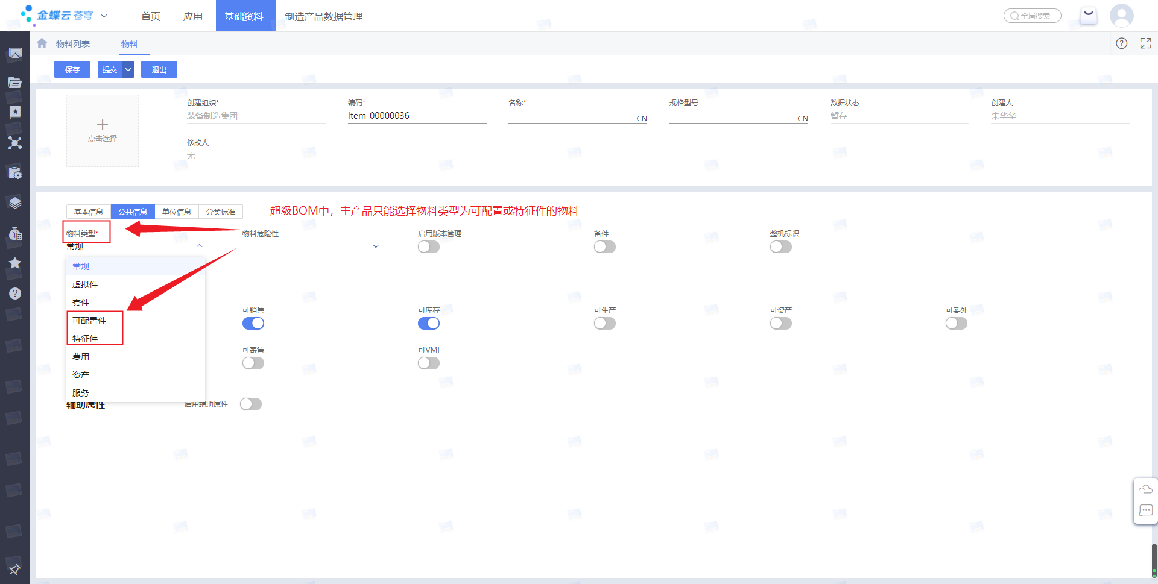Screen dimensions: 1158x584
Task: Open the folder icon in left sidebar
Action: (15, 83)
